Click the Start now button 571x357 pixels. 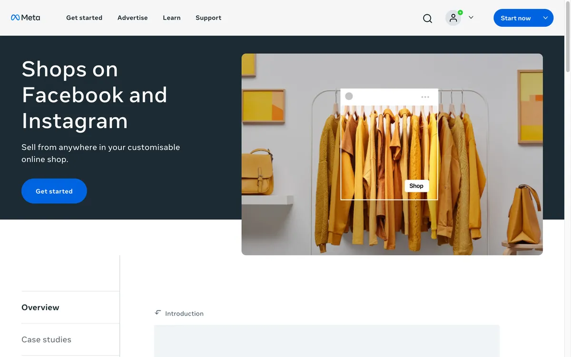click(x=515, y=18)
